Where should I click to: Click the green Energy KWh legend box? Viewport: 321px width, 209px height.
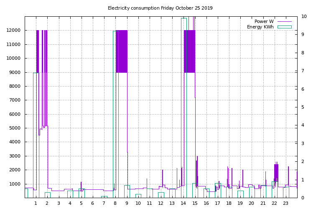[x=285, y=27]
